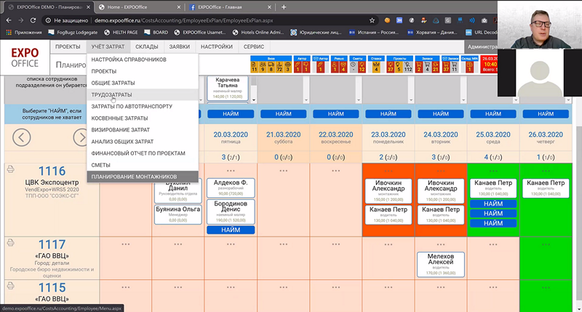This screenshot has width=582, height=312.
Task: Click the Проекты icon showing 112
Action: (x=408, y=67)
